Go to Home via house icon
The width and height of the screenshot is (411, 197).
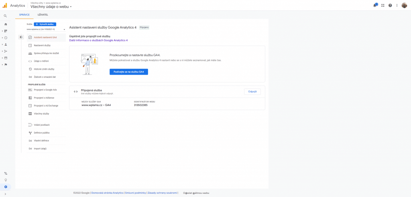pyautogui.click(x=6, y=24)
